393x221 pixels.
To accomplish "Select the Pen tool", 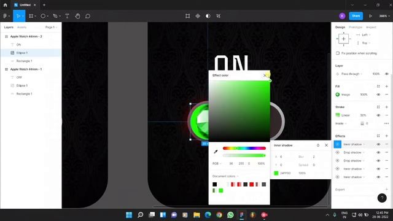I will [55, 16].
